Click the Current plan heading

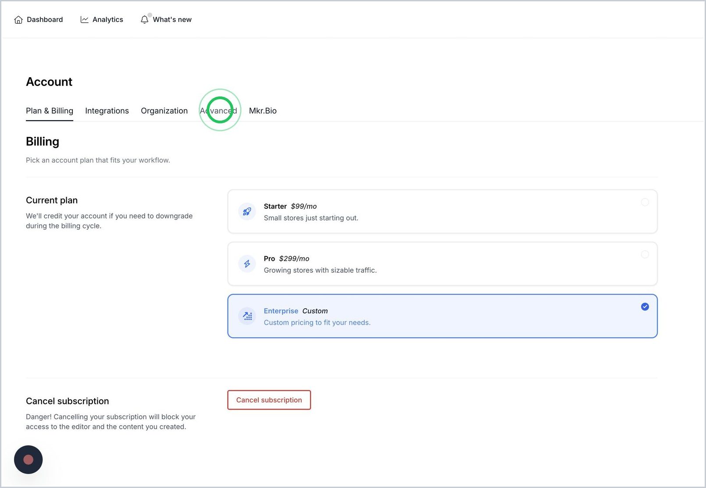tap(52, 200)
